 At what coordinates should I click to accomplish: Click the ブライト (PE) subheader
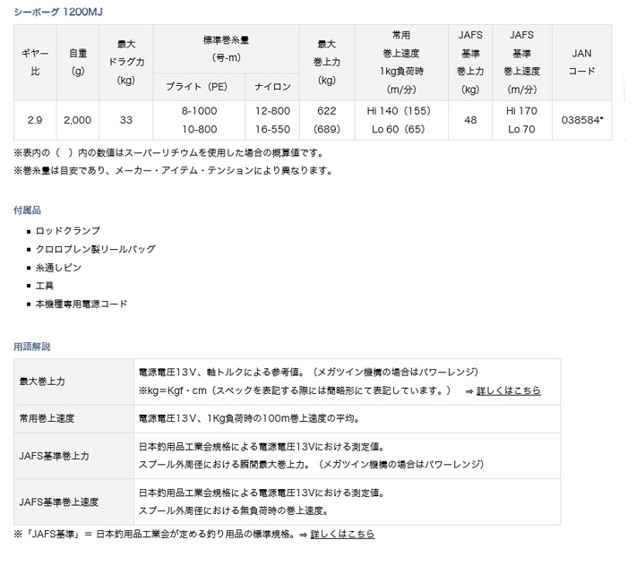pyautogui.click(x=199, y=87)
